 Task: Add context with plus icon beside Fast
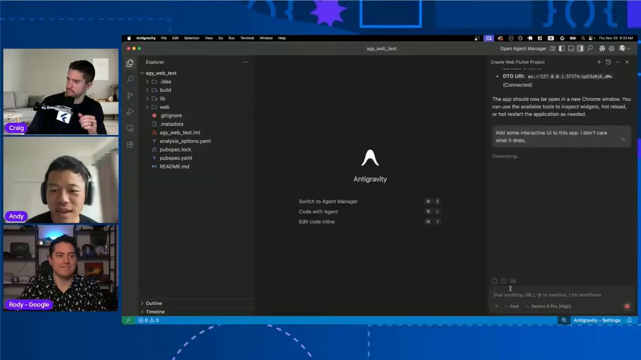[x=496, y=306]
